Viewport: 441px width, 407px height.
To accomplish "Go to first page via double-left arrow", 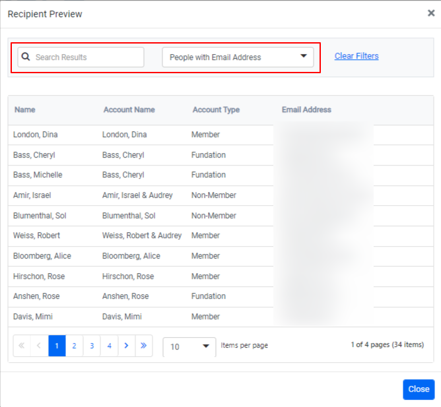I will tap(22, 346).
